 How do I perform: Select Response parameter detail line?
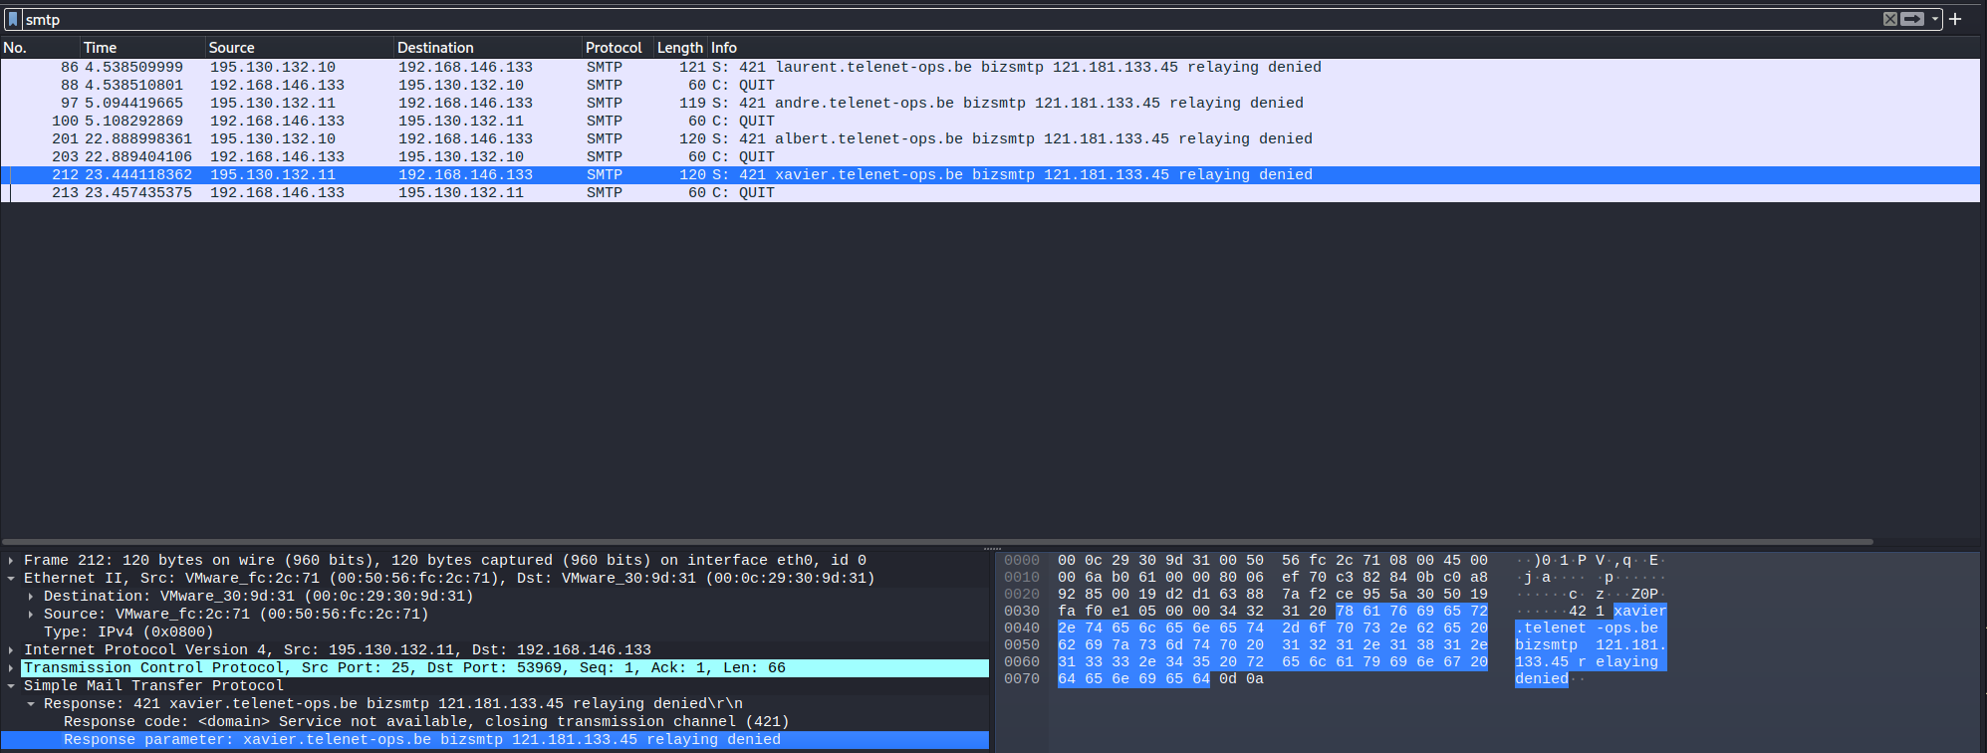click(x=422, y=740)
